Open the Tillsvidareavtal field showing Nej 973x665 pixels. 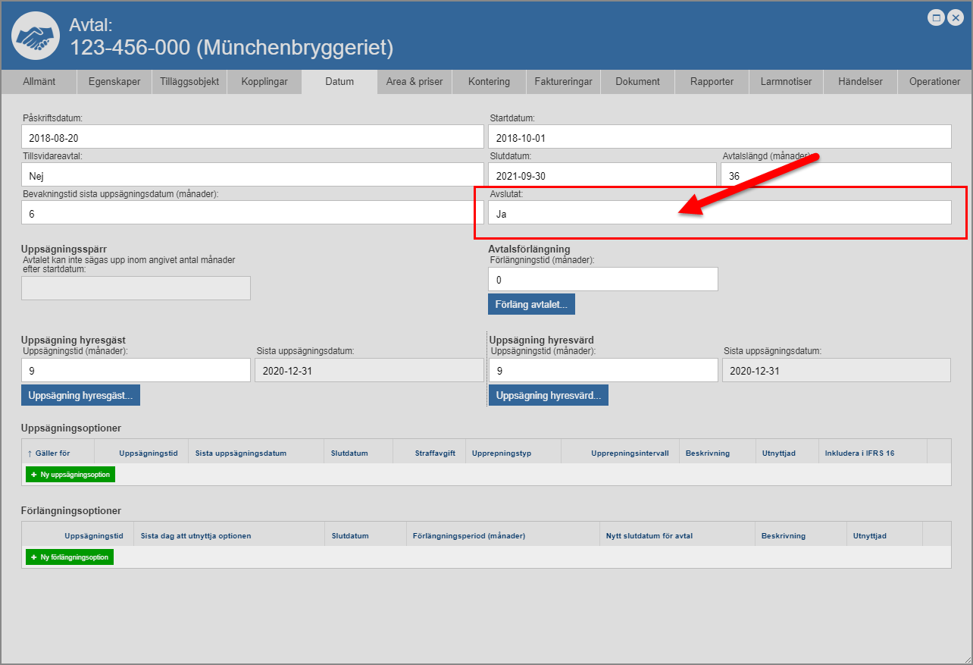(252, 175)
